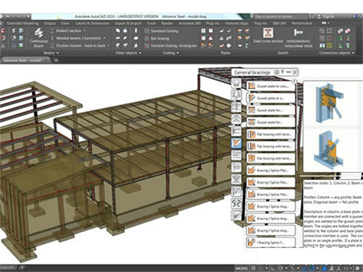Click the bottom category icon in the bracings sidebar
Viewport: 363px width, 272px height.
(x=236, y=214)
